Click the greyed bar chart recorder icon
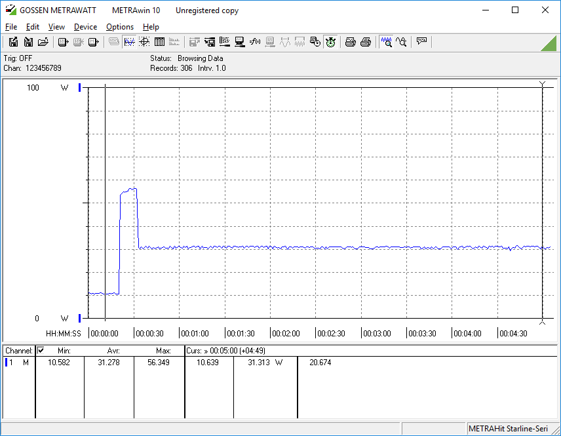Screen dimensions: 561x436 [174, 42]
